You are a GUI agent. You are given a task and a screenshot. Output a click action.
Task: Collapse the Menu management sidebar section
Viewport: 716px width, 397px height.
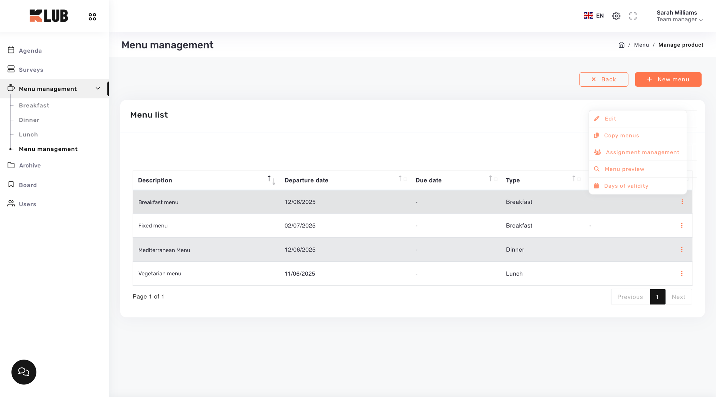pyautogui.click(x=98, y=89)
